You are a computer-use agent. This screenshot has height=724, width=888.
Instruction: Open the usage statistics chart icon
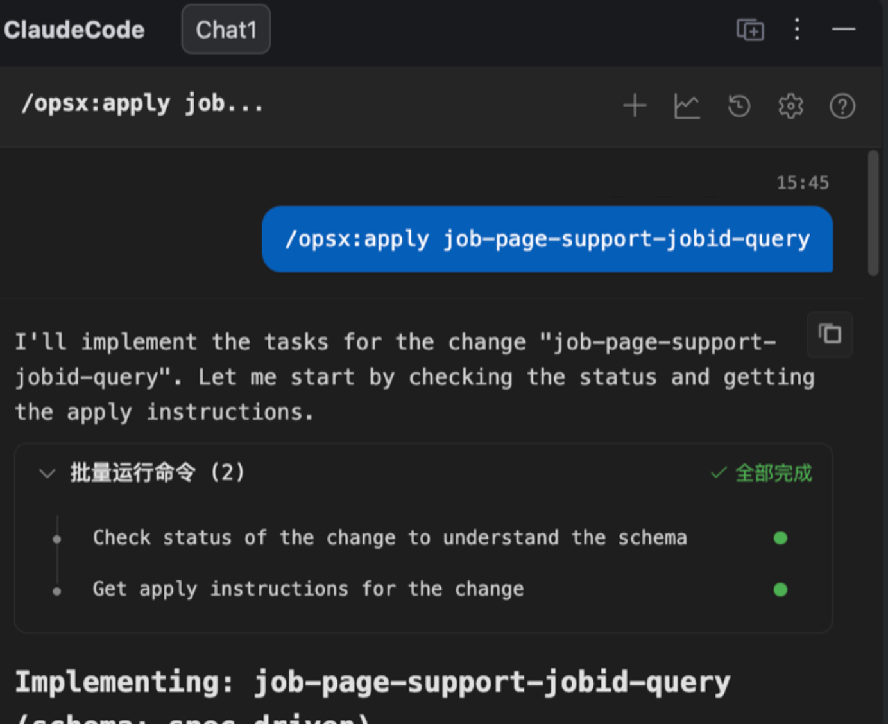tap(687, 106)
